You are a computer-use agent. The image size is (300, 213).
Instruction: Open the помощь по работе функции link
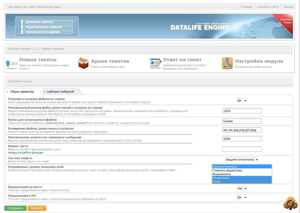pos(25,153)
